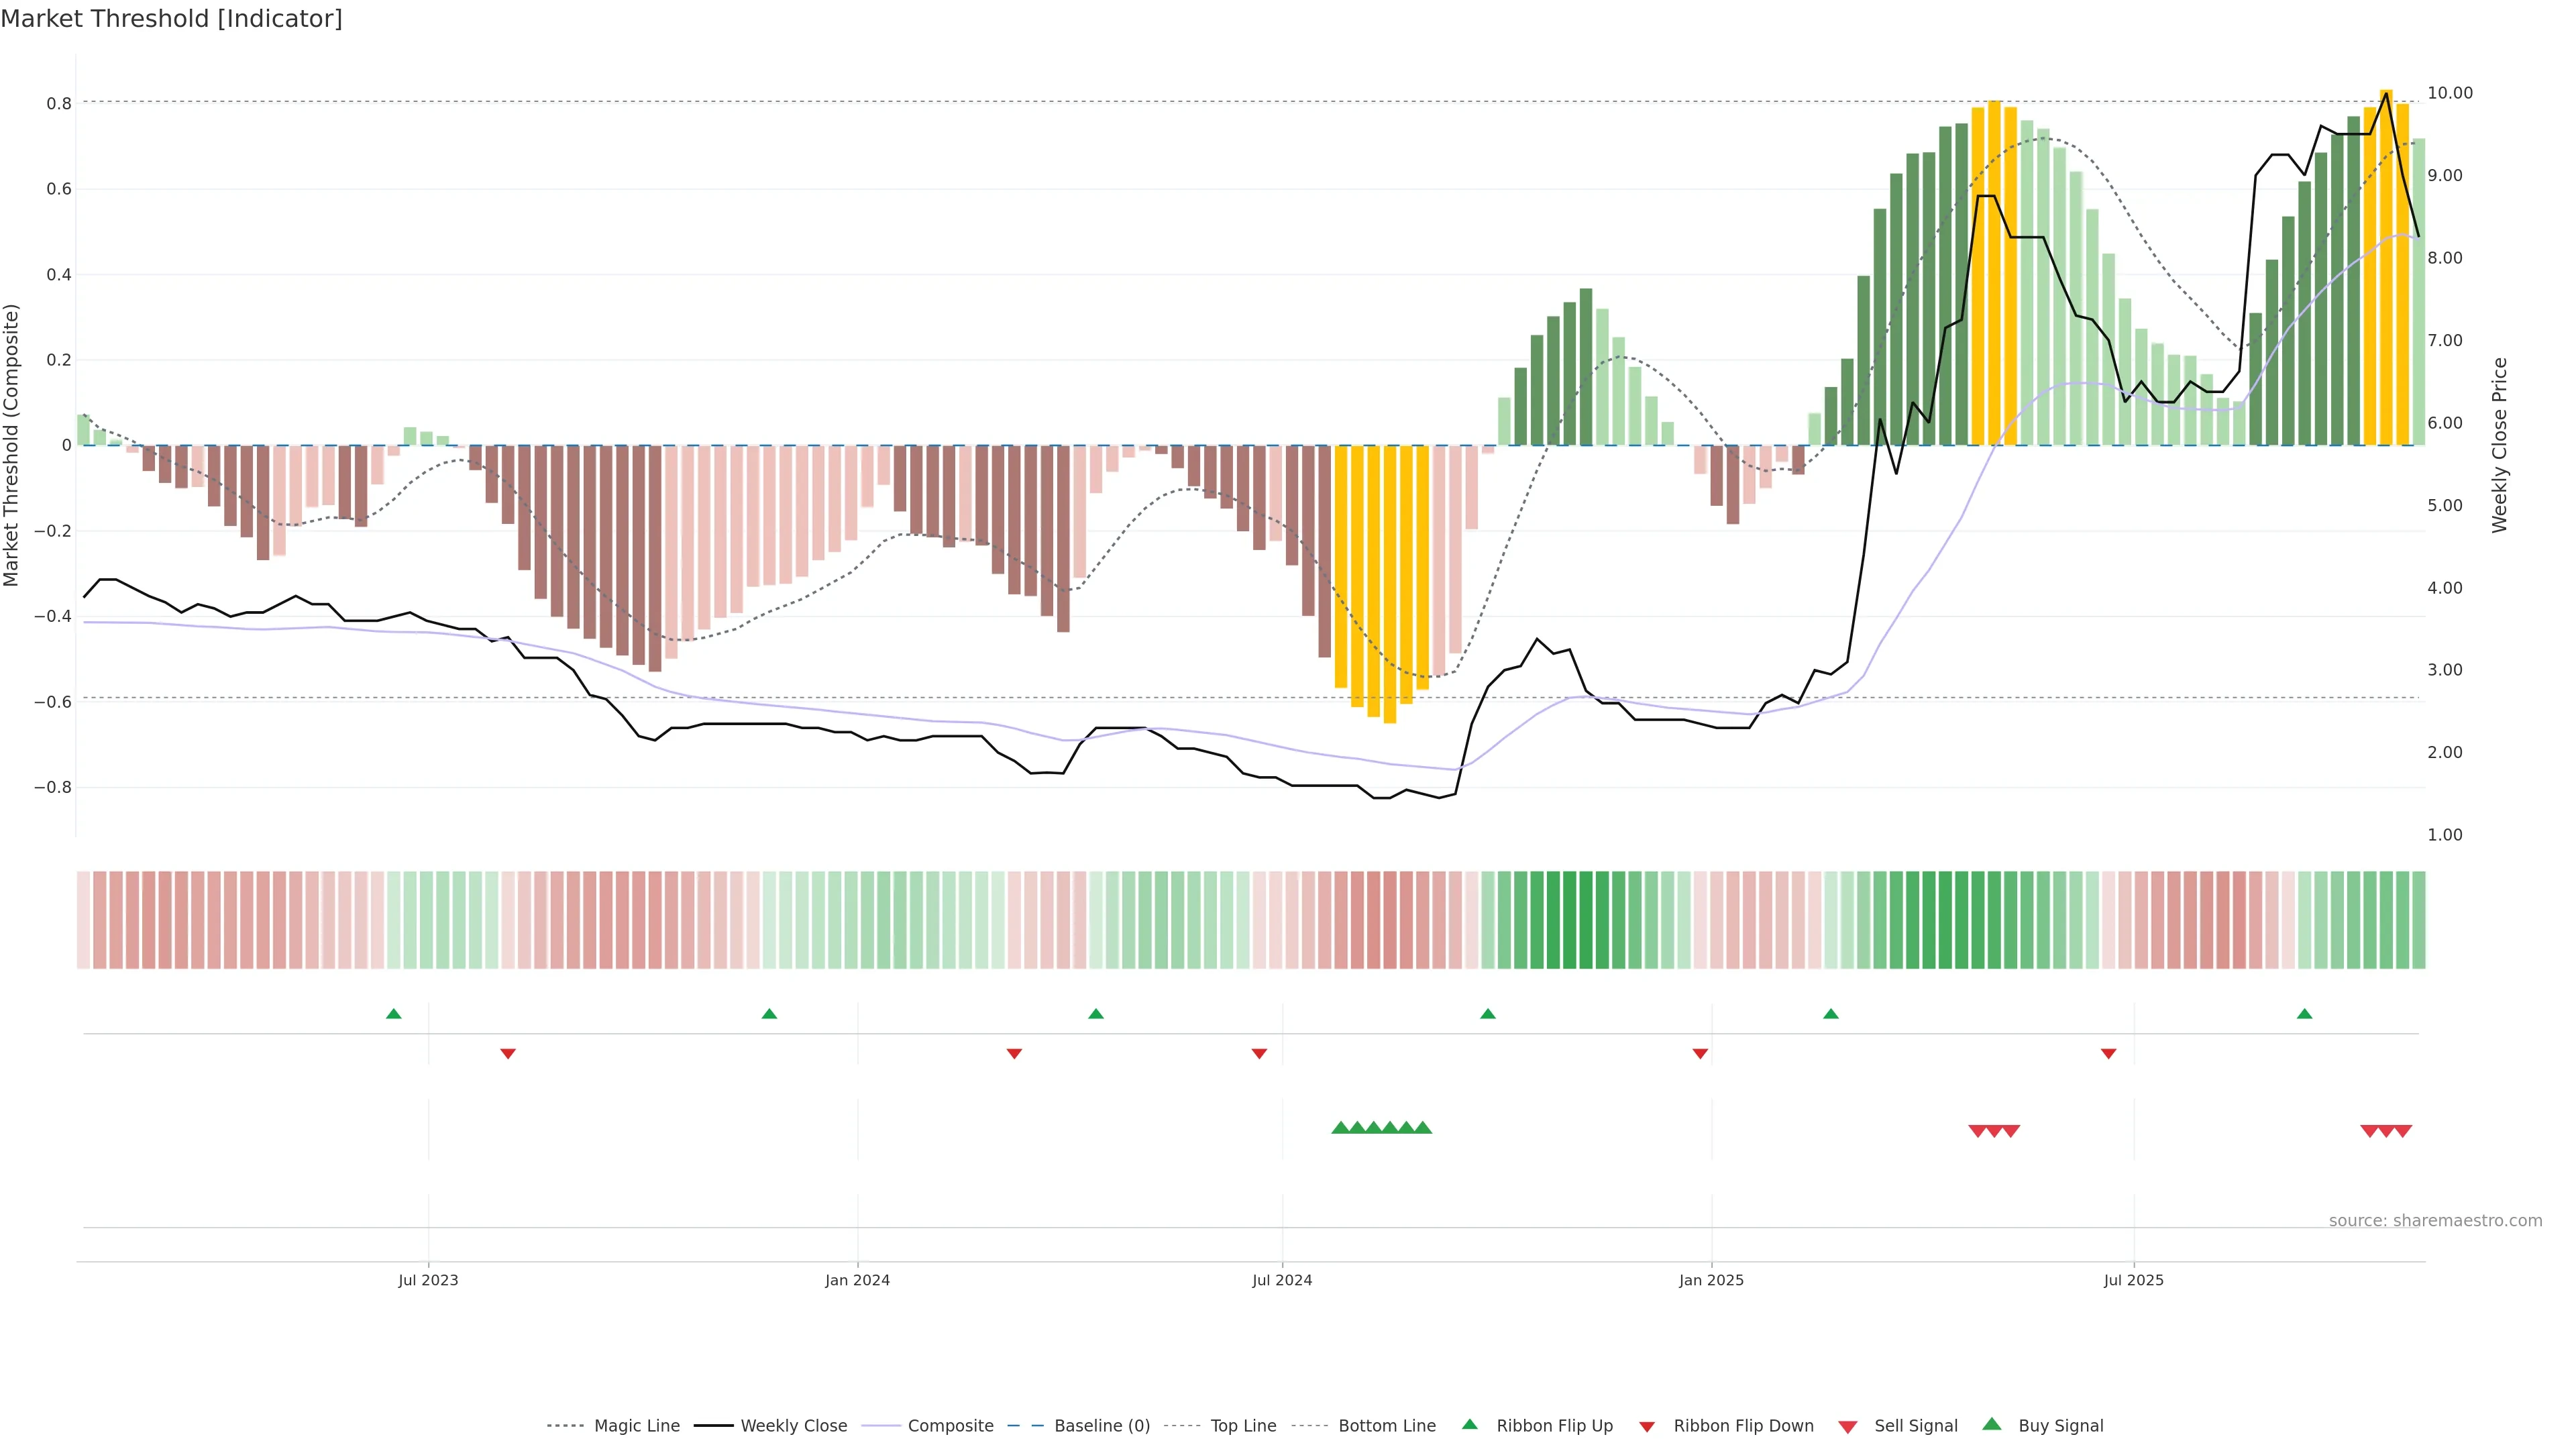This screenshot has width=2576, height=1449.
Task: Click the Jul 2025 x-axis label
Action: pos(2133,1280)
